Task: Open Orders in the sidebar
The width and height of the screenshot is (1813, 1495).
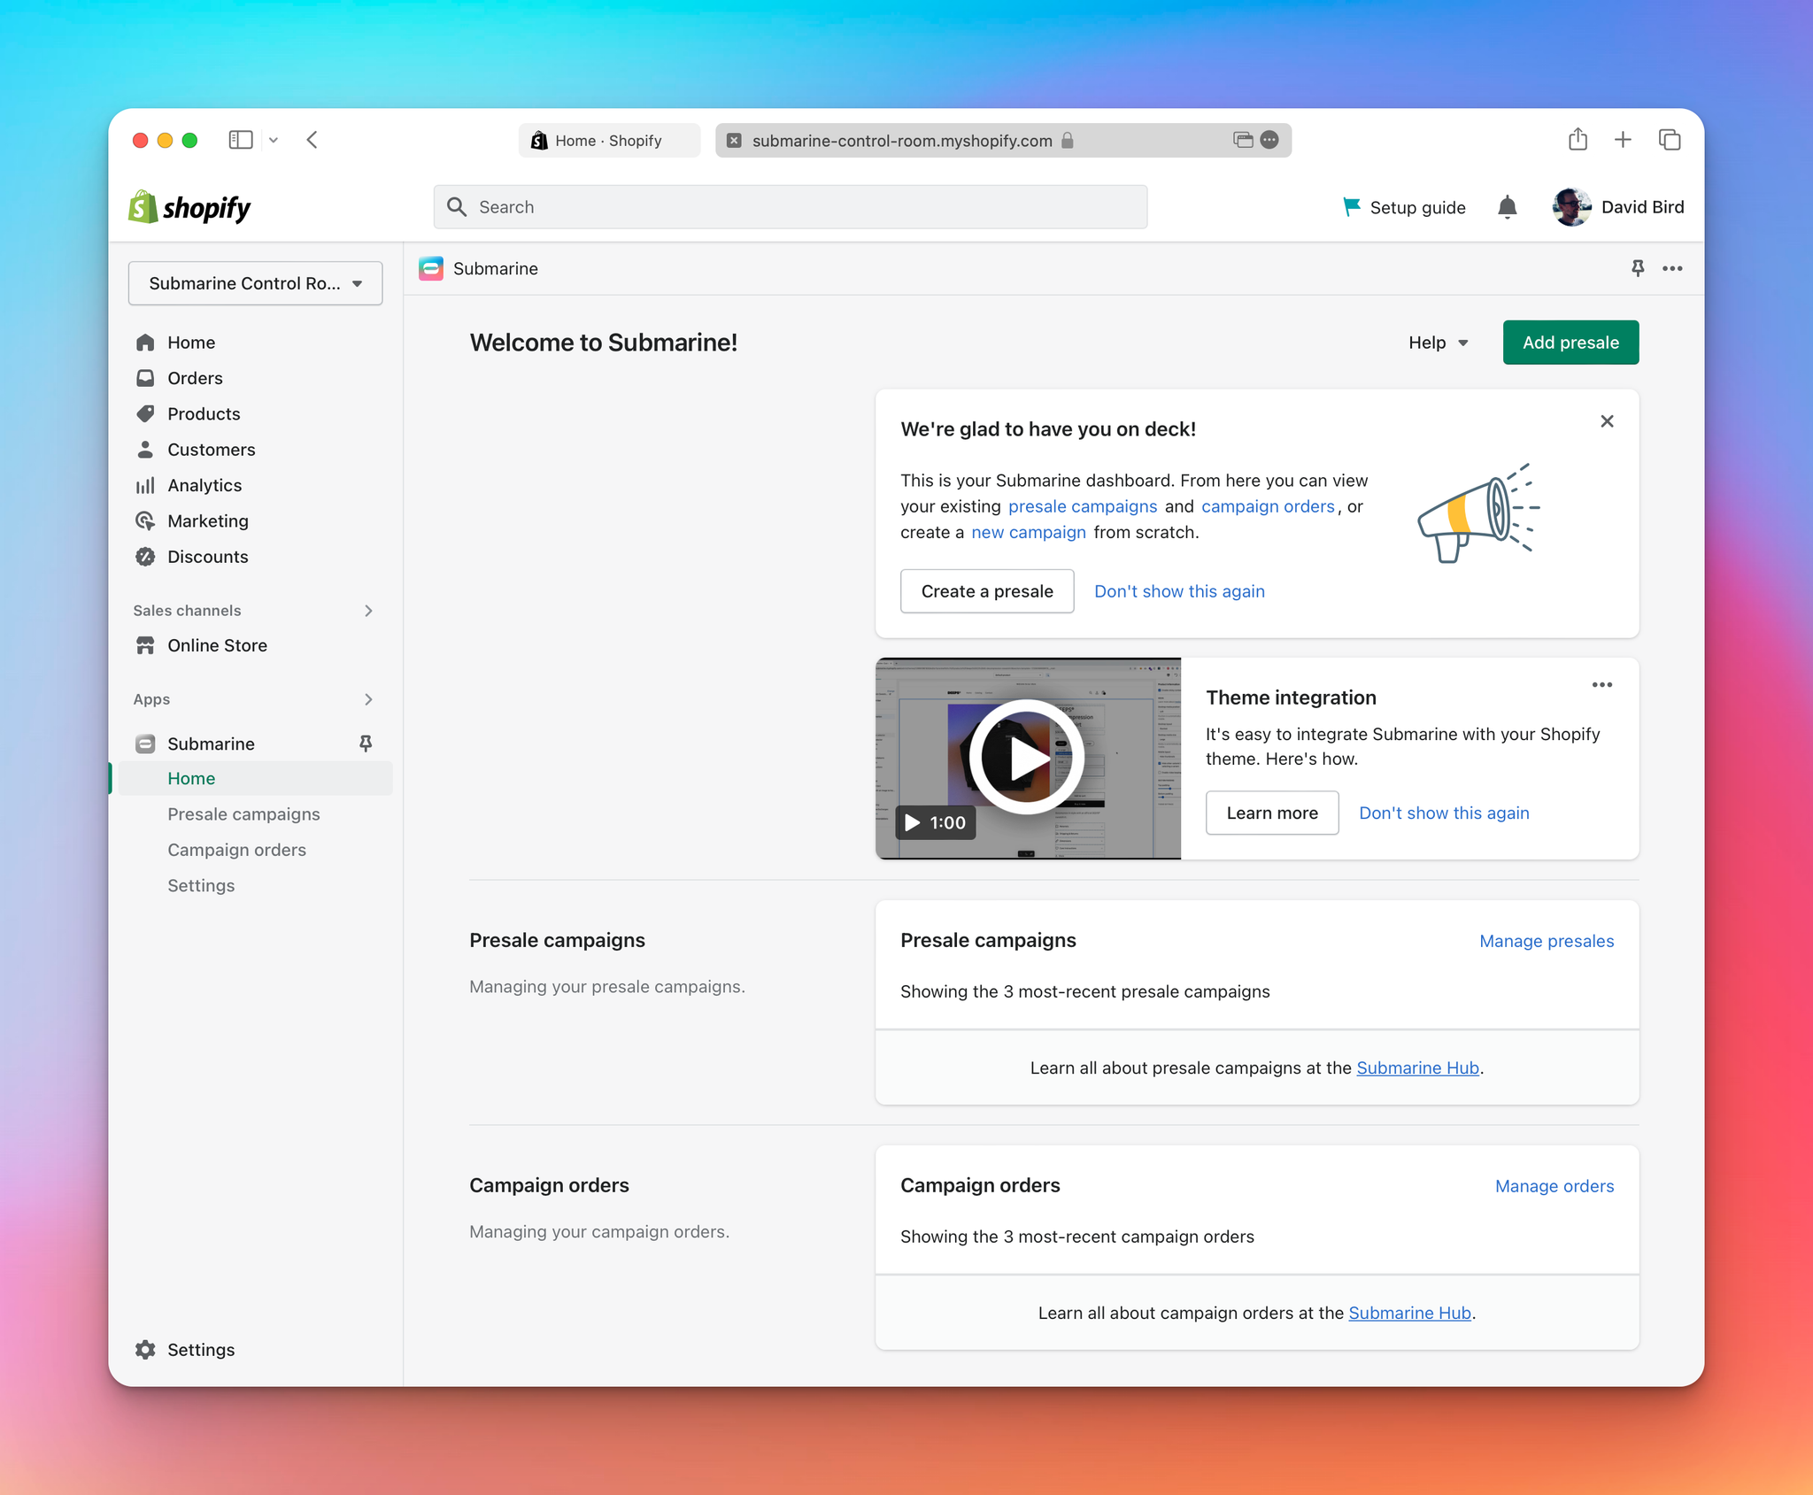Action: tap(195, 378)
